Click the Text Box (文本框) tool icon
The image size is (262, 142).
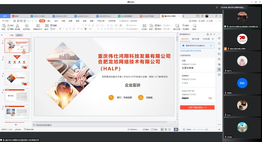(x=144, y=26)
